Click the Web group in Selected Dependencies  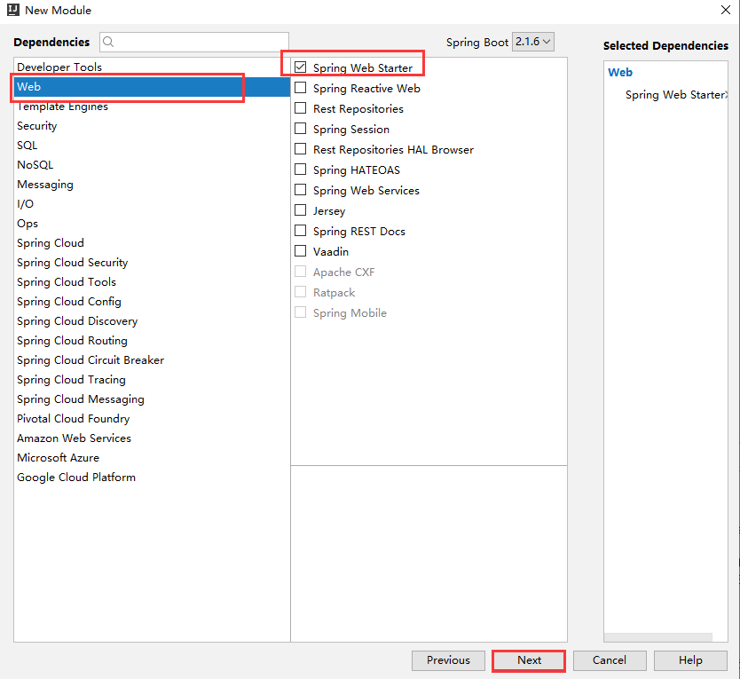click(x=619, y=72)
